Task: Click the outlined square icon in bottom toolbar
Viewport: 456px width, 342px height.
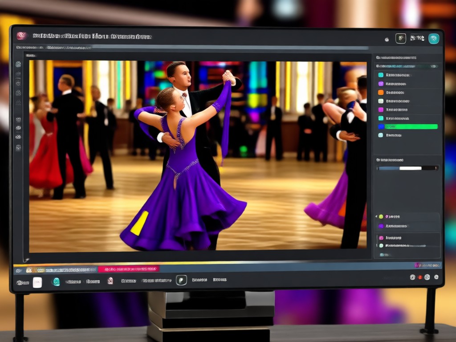Action: (x=182, y=280)
